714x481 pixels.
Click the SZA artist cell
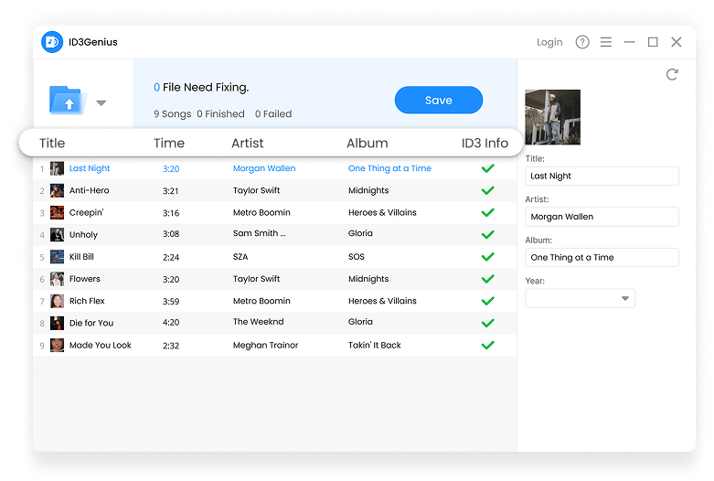(240, 257)
